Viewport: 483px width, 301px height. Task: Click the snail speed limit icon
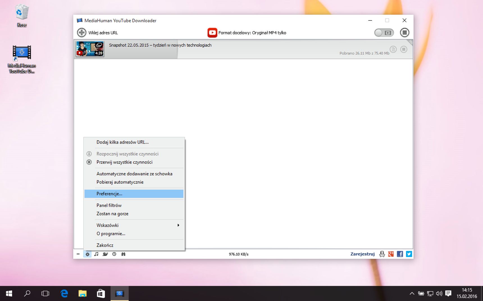[x=105, y=254]
